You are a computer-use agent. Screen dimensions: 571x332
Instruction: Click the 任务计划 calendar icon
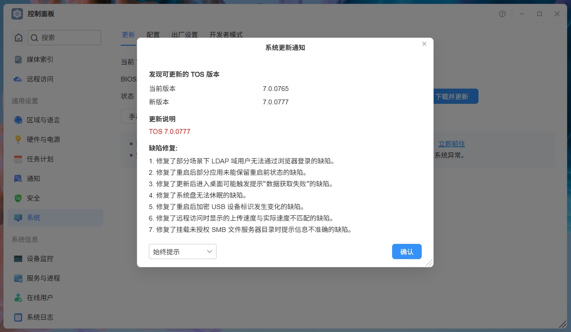click(x=18, y=159)
